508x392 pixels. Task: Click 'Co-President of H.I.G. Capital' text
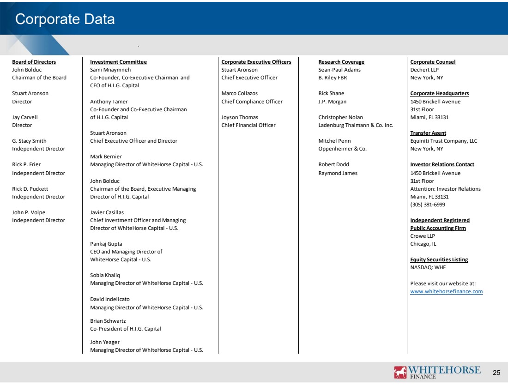click(125, 329)
